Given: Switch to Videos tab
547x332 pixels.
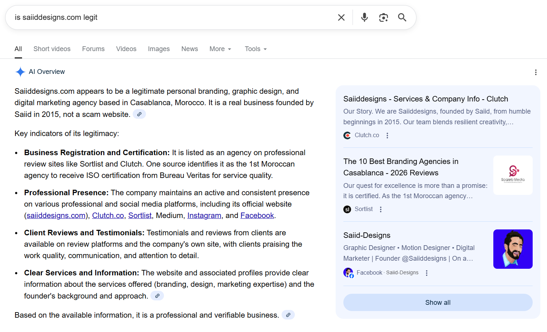Looking at the screenshot, I should [x=126, y=49].
